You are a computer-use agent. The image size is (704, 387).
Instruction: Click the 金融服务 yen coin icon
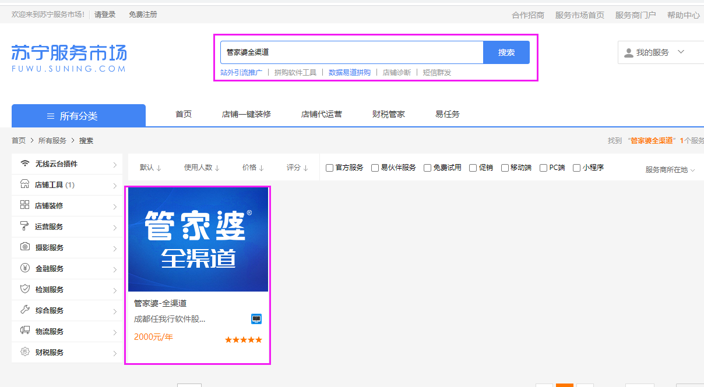coord(24,268)
